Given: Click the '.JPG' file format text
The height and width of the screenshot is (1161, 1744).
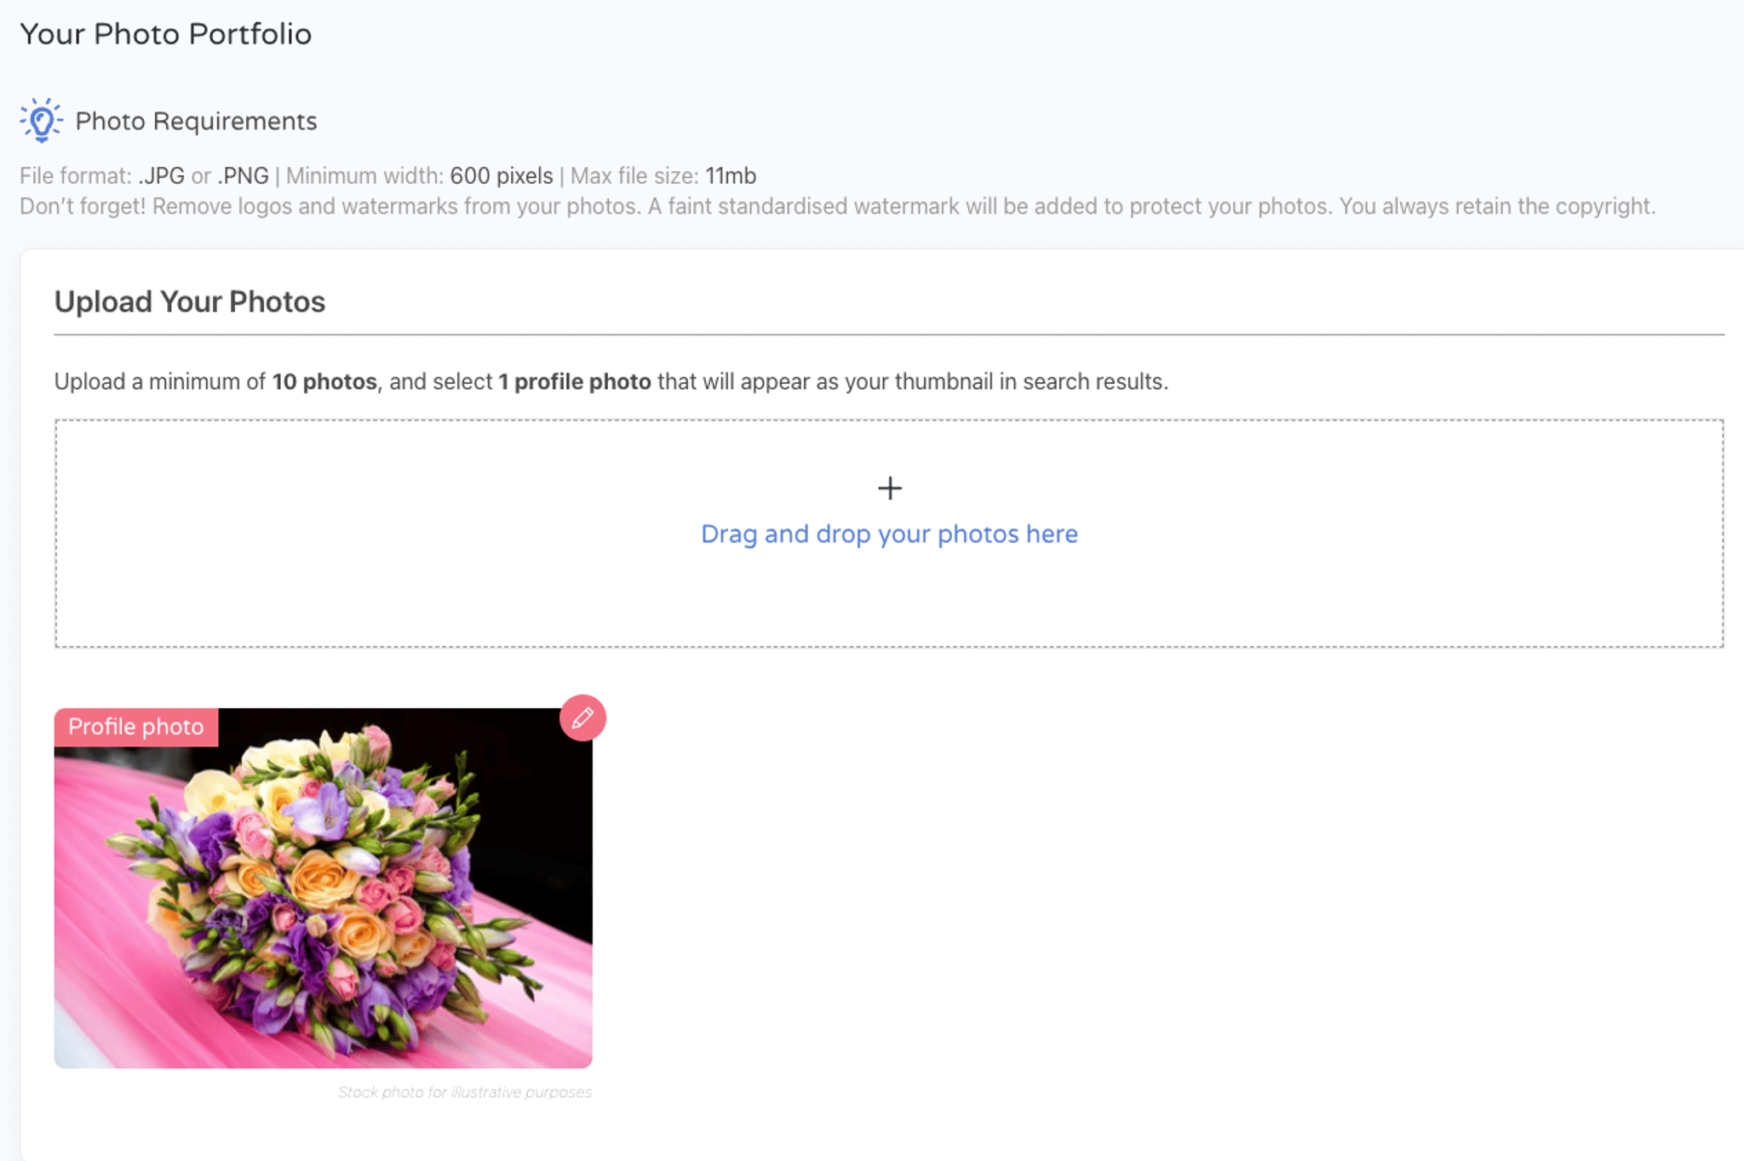Looking at the screenshot, I should (162, 176).
